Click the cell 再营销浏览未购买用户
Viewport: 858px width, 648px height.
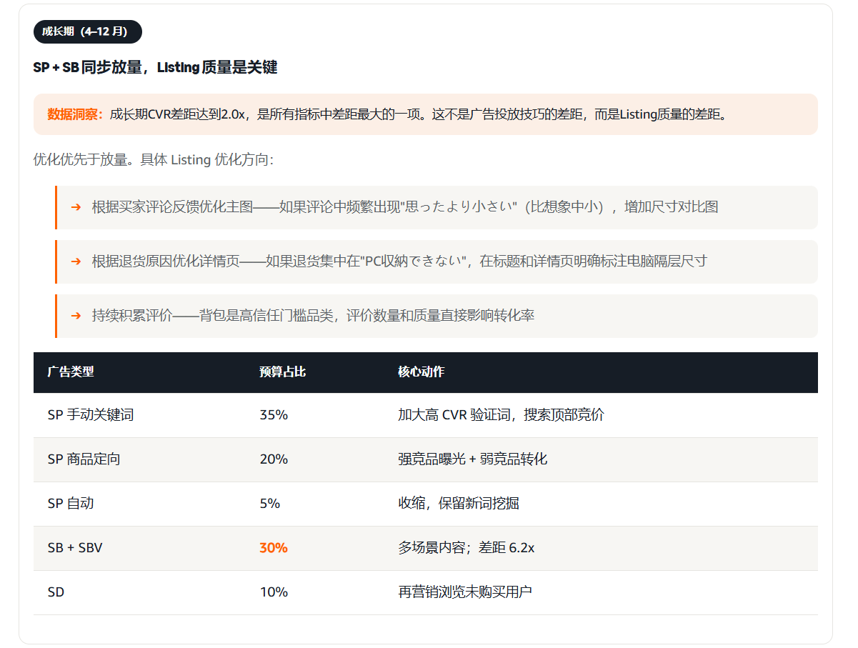(x=465, y=592)
